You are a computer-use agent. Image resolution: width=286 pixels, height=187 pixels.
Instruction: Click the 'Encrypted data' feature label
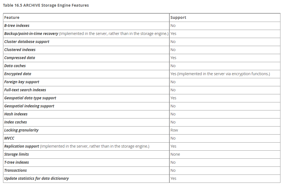click(x=17, y=74)
